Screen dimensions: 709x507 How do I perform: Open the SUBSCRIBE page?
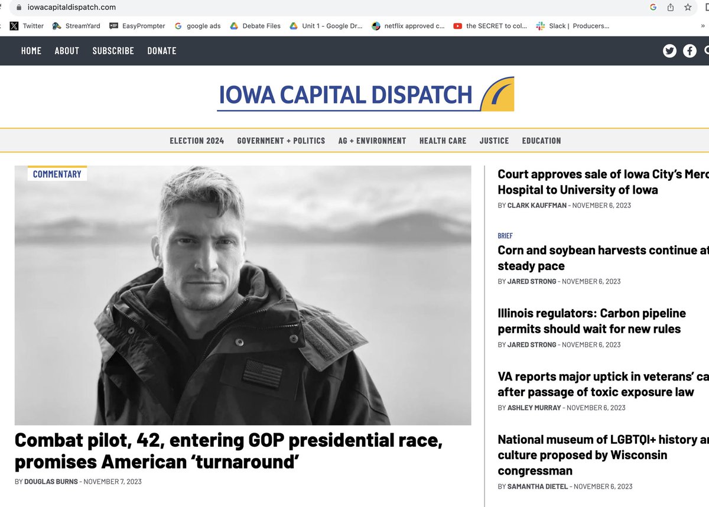(113, 51)
